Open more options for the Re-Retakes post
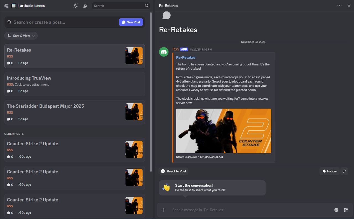The image size is (354, 219). [339, 6]
